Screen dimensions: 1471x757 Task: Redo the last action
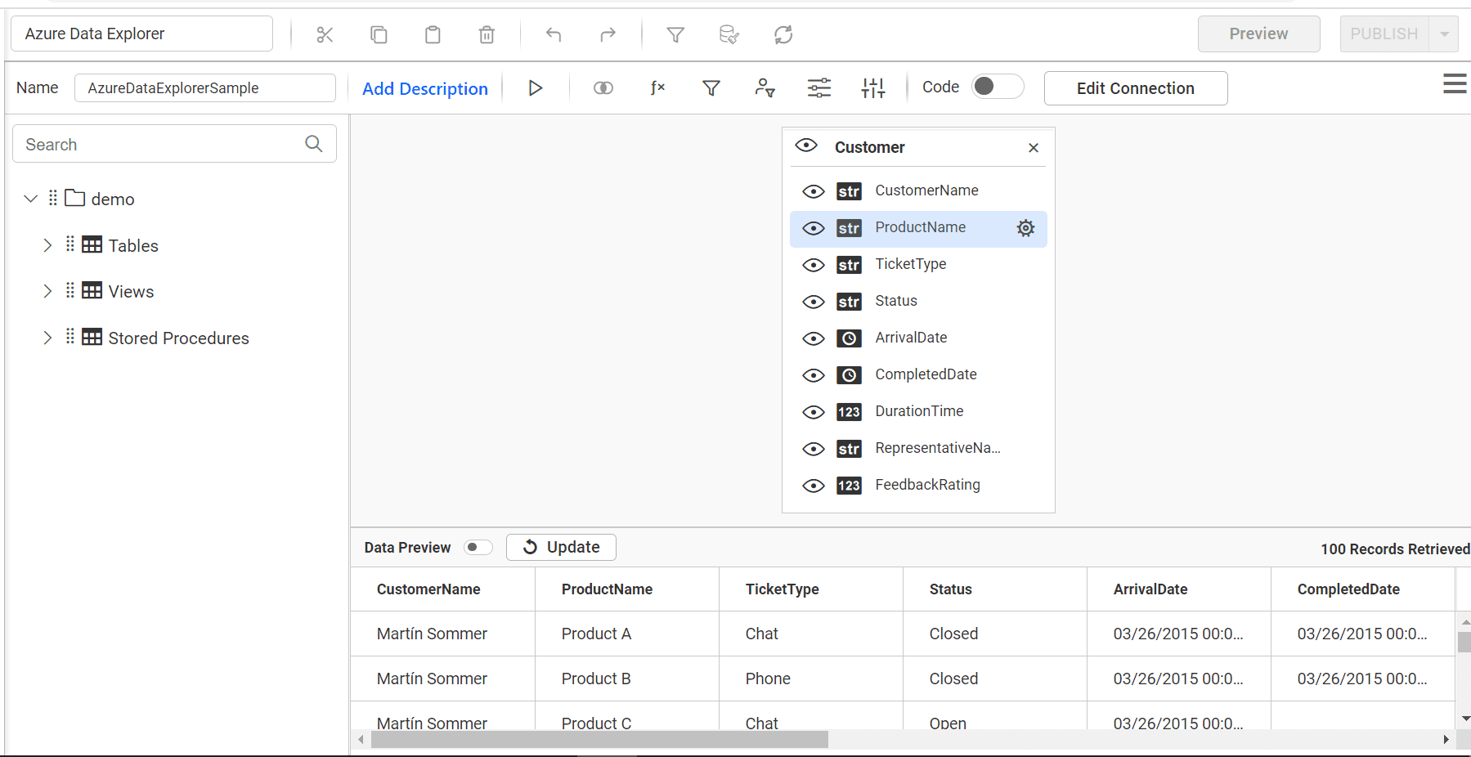point(608,34)
